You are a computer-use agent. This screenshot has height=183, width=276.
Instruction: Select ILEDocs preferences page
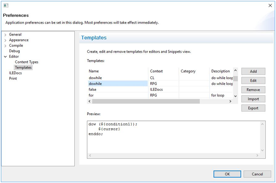point(15,73)
